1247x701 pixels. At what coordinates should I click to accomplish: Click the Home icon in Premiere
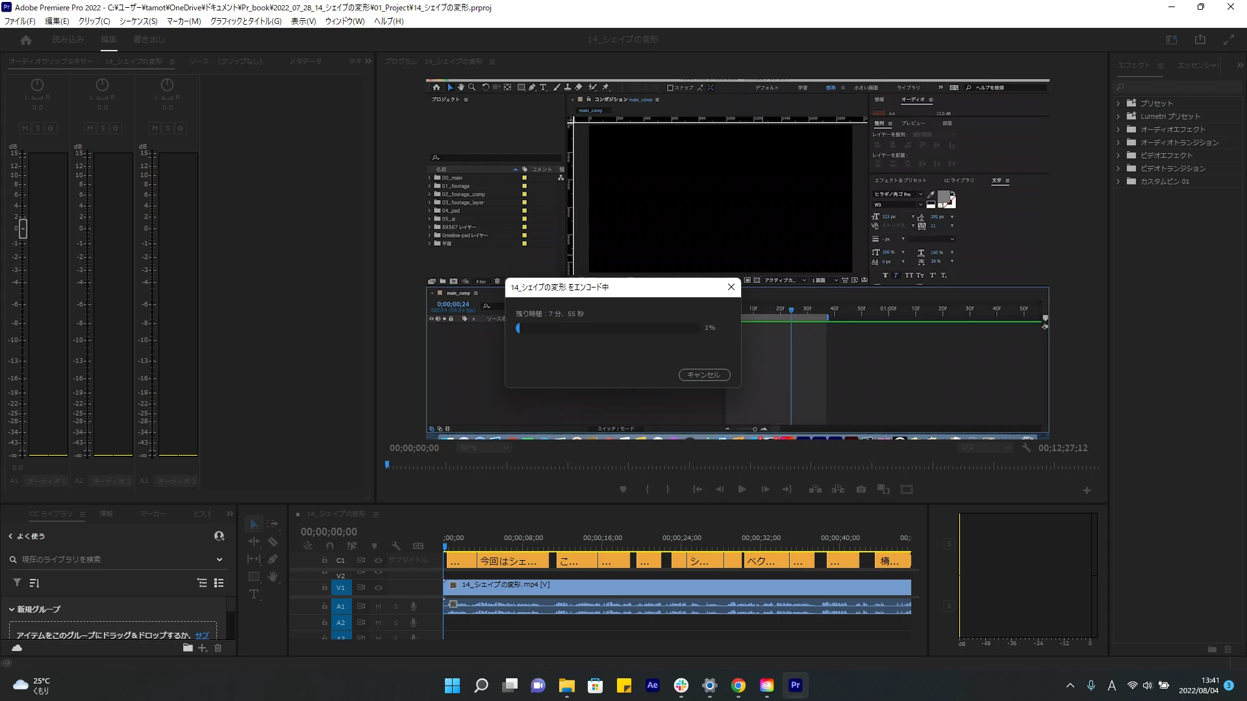click(26, 40)
